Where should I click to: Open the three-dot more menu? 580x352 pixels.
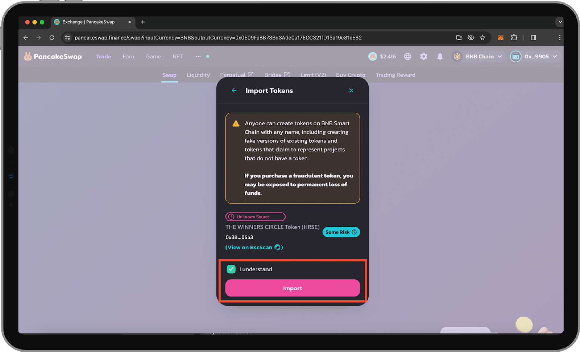click(x=198, y=56)
